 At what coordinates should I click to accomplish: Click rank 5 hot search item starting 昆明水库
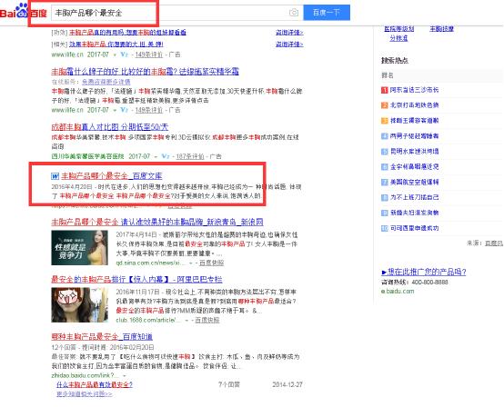[x=414, y=151]
